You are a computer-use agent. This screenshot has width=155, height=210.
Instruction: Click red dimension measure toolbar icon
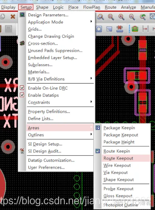click(146, 29)
